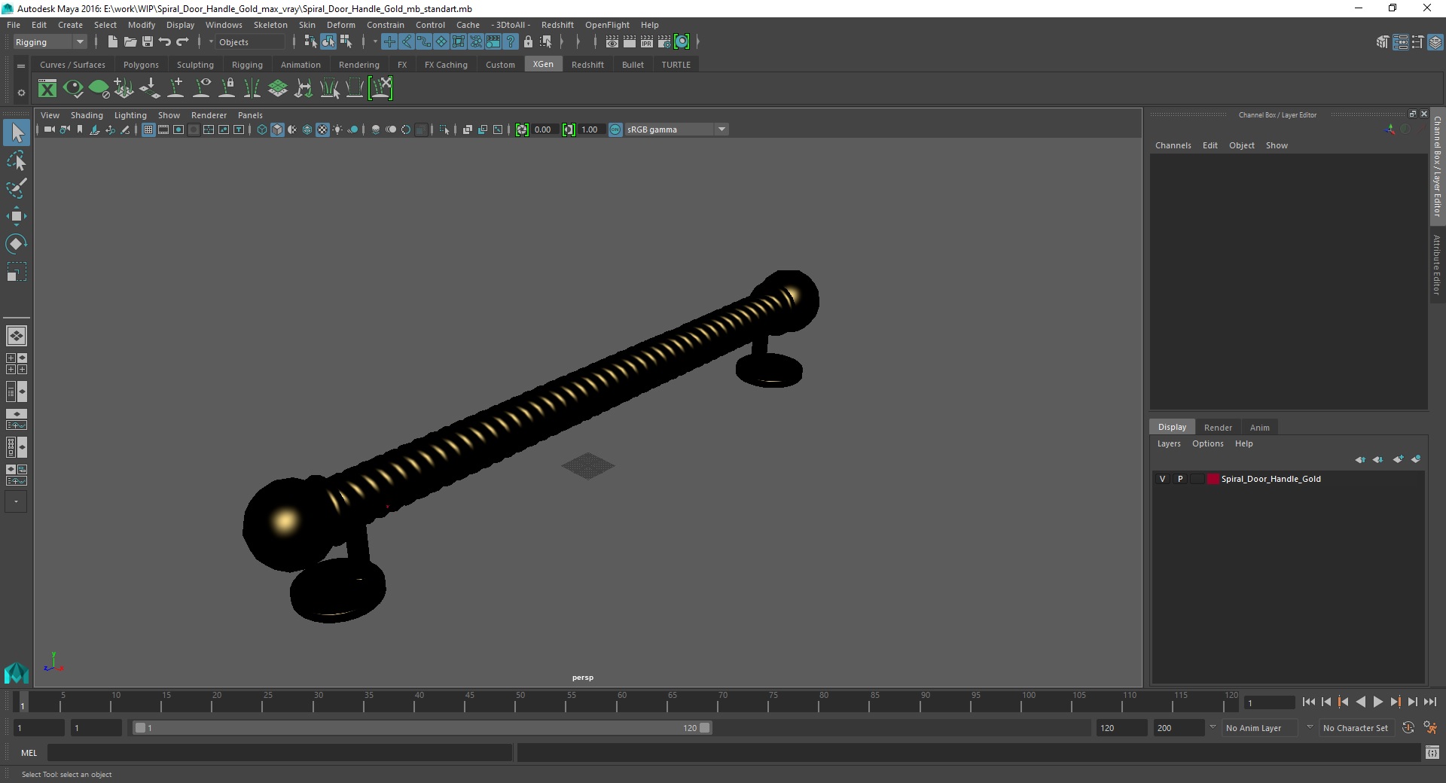Screen dimensions: 1446x783
Task: Click the XGen preview eye icon
Action: click(x=73, y=89)
